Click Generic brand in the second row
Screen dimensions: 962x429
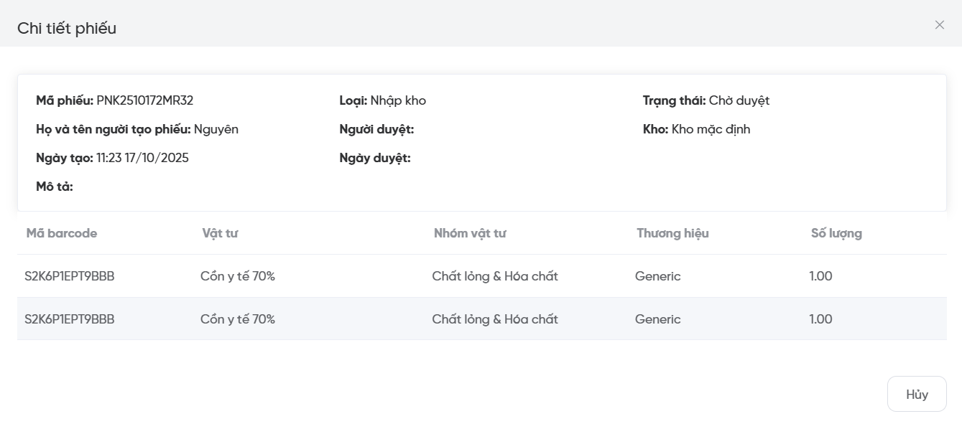pos(657,319)
